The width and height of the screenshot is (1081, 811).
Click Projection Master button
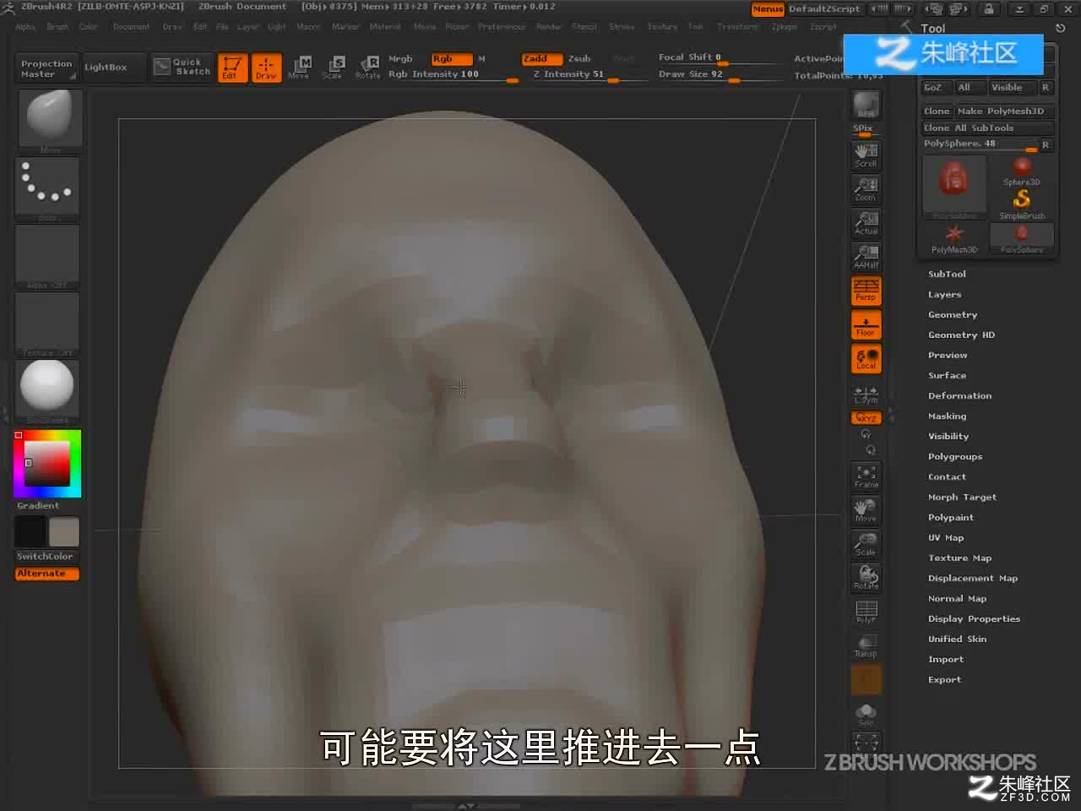46,68
